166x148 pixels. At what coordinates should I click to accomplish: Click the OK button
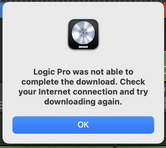[83, 125]
